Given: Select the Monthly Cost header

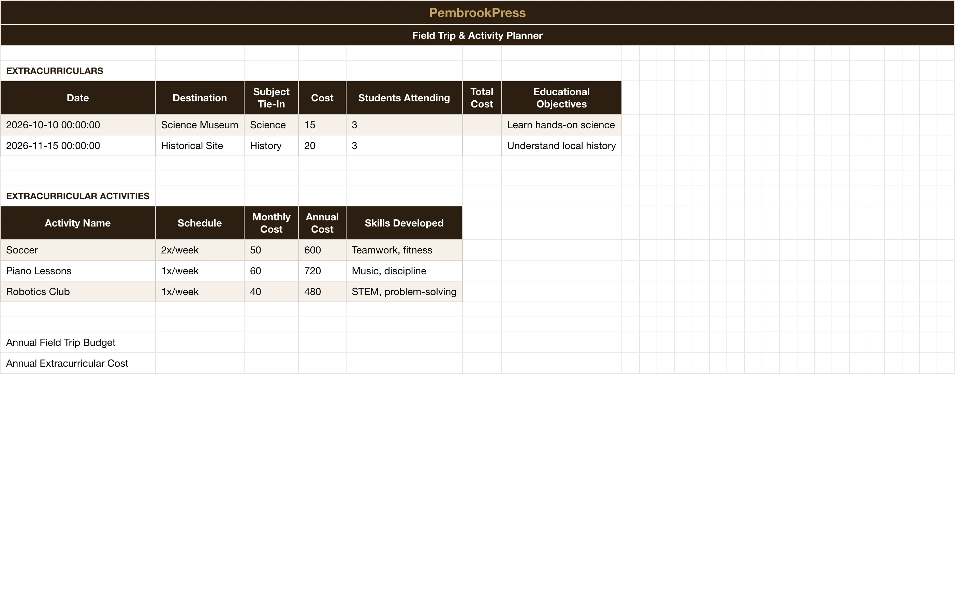Looking at the screenshot, I should pyautogui.click(x=271, y=223).
